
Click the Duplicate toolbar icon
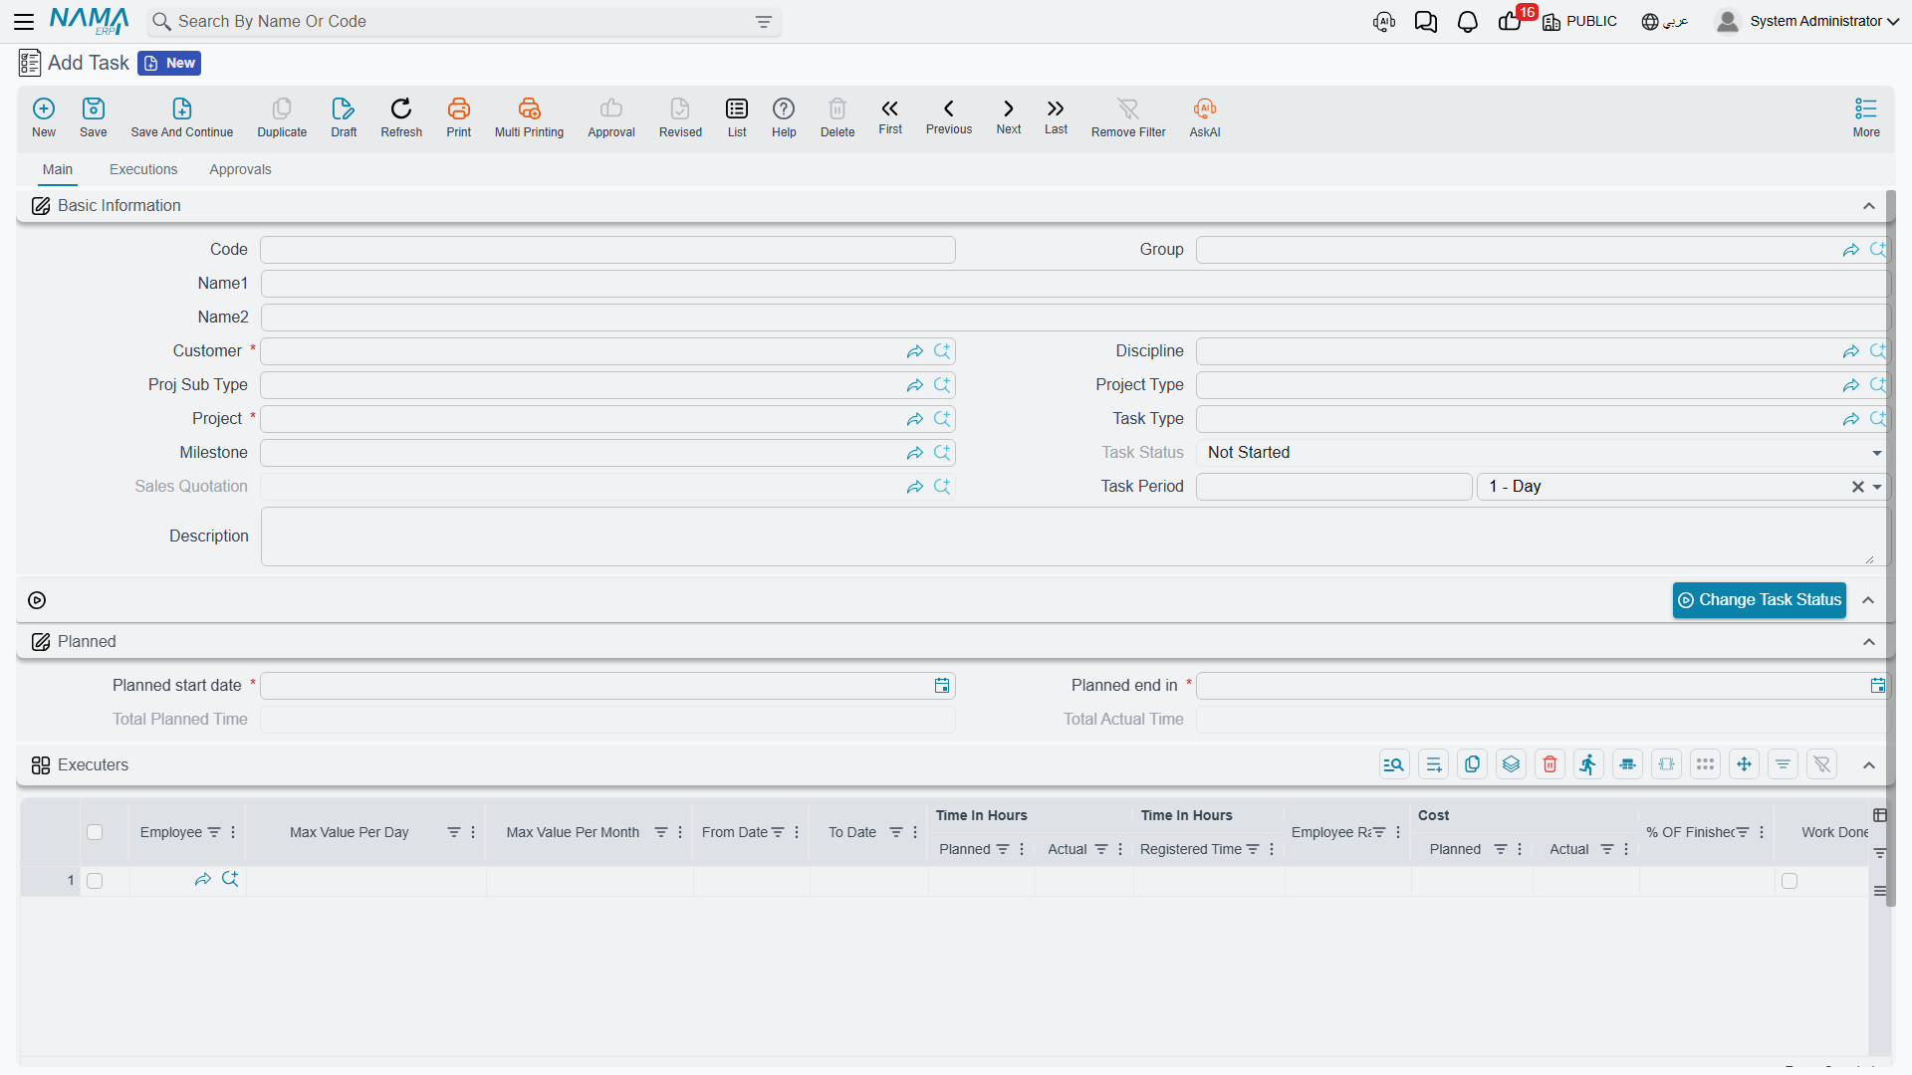tap(282, 108)
